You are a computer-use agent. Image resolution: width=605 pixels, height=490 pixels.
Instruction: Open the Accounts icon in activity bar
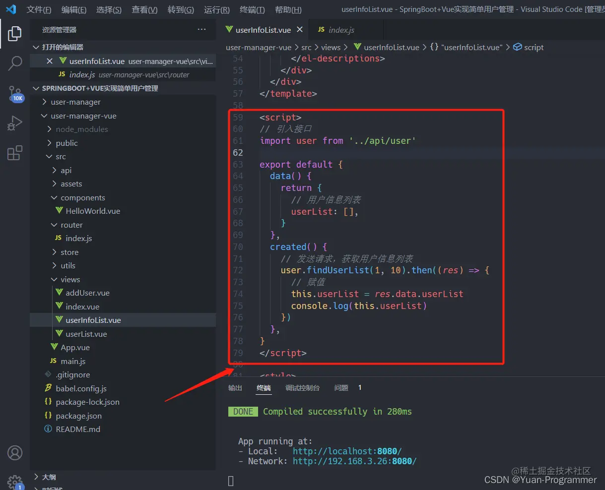point(15,453)
